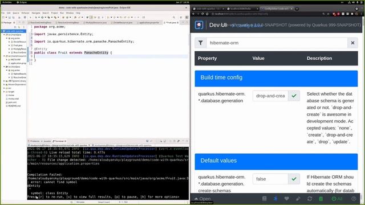Click the refresh arrows icon in Dev UI footer

click(x=310, y=199)
